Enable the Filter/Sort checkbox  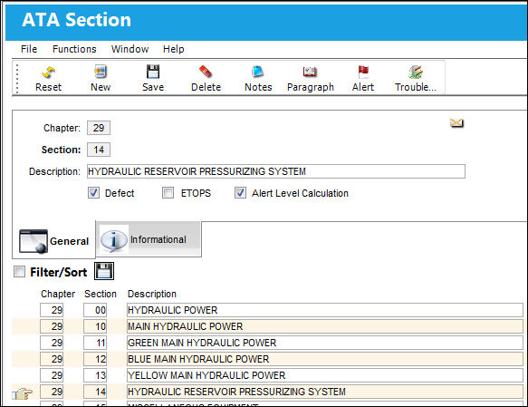[x=19, y=271]
